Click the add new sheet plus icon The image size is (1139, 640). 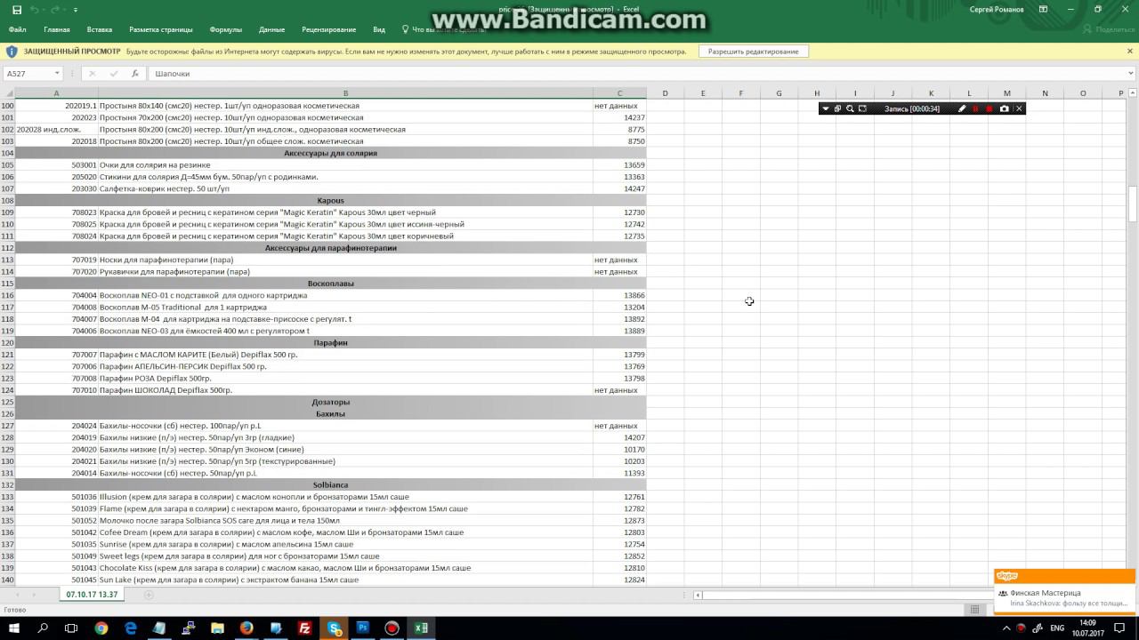coord(149,595)
